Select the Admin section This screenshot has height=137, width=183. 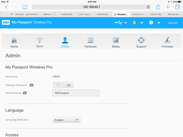[x=65, y=42]
